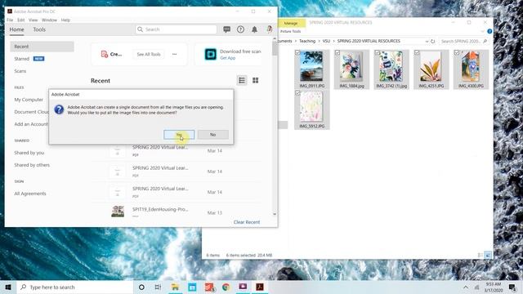Open the Picture Tools tab in Explorer
This screenshot has height=294, width=523.
(291, 31)
